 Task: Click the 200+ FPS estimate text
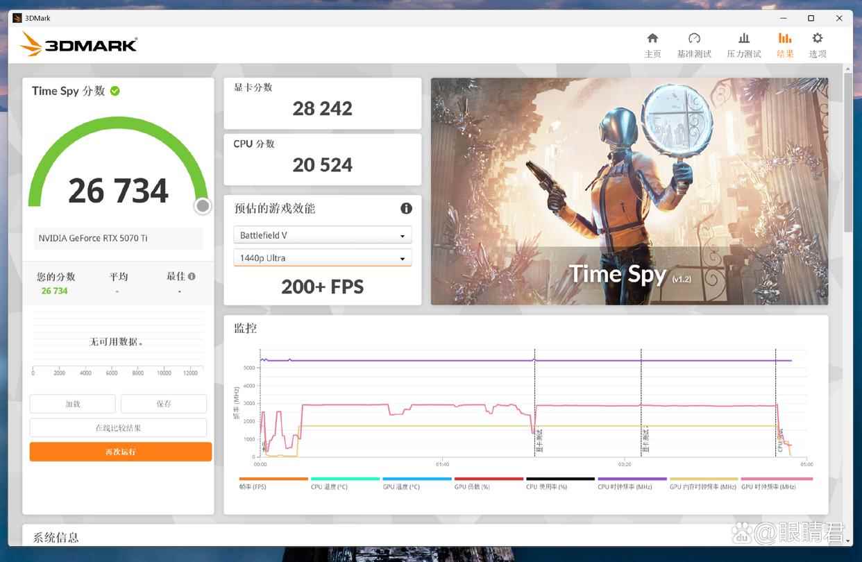[x=323, y=287]
